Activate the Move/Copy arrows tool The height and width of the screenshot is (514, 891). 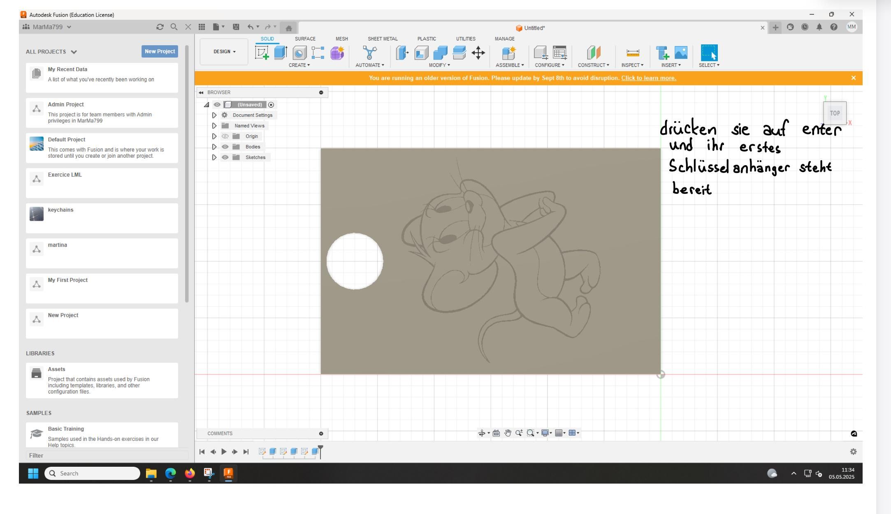coord(478,53)
